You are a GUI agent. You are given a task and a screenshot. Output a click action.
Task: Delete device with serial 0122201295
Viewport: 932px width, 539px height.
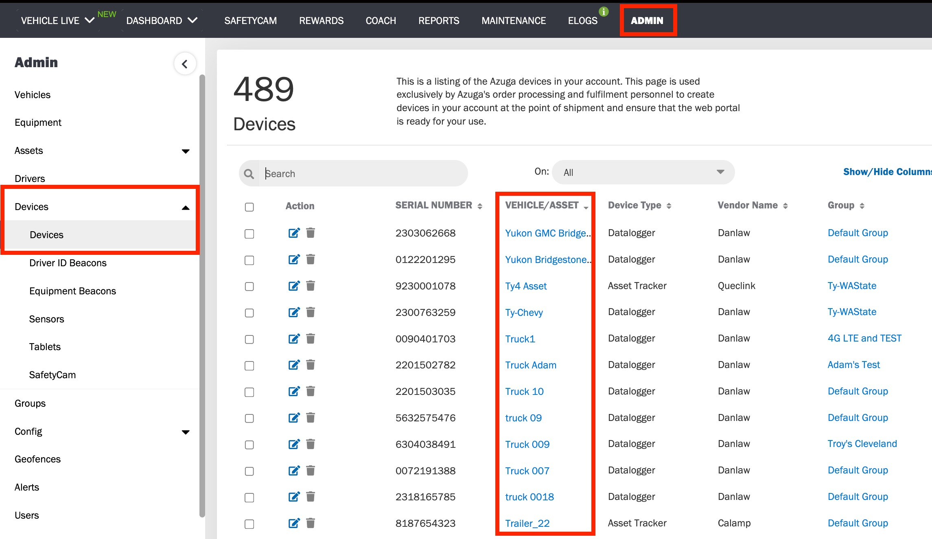click(x=311, y=259)
